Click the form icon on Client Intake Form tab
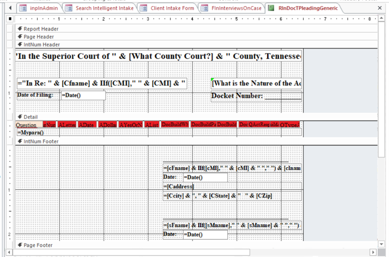 (x=143, y=8)
